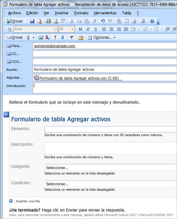Click the Print icon

click(48, 21)
